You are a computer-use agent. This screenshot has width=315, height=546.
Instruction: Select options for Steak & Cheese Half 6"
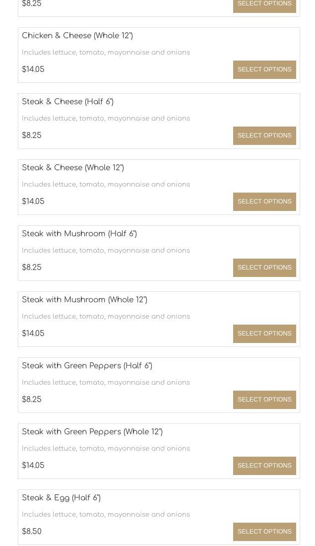(x=264, y=136)
